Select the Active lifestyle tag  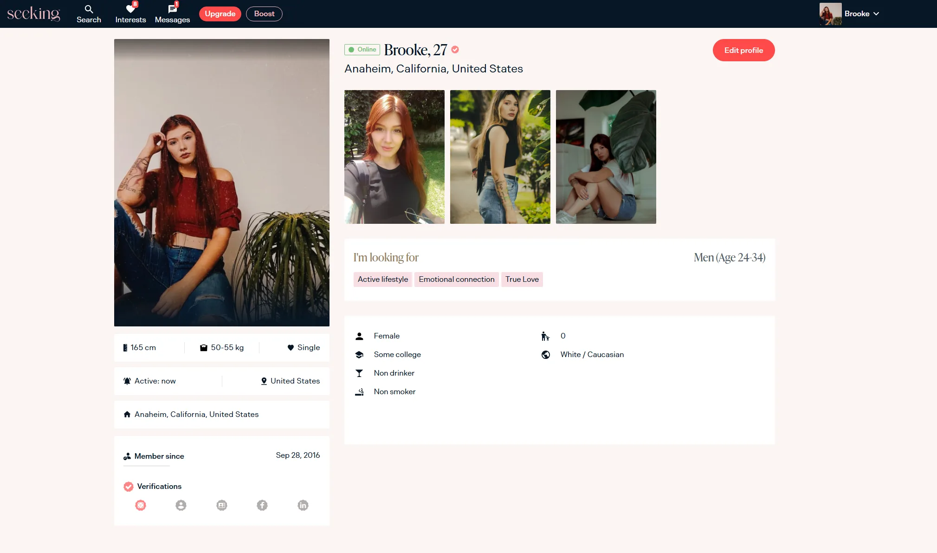click(382, 280)
